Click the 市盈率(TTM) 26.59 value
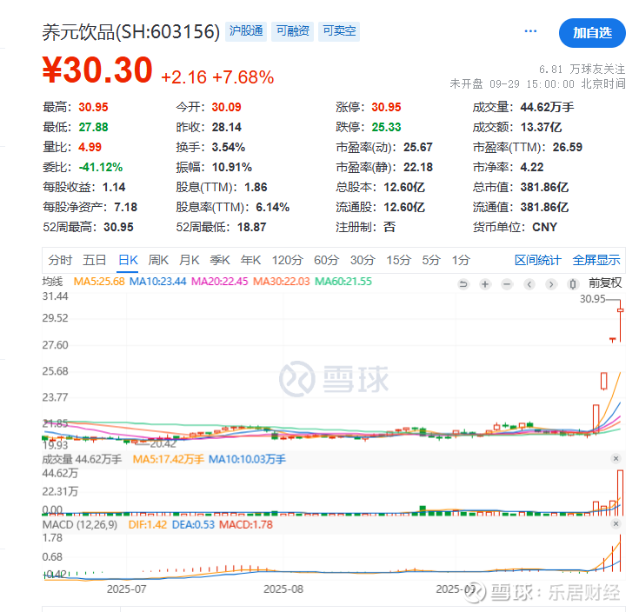 pyautogui.click(x=567, y=147)
